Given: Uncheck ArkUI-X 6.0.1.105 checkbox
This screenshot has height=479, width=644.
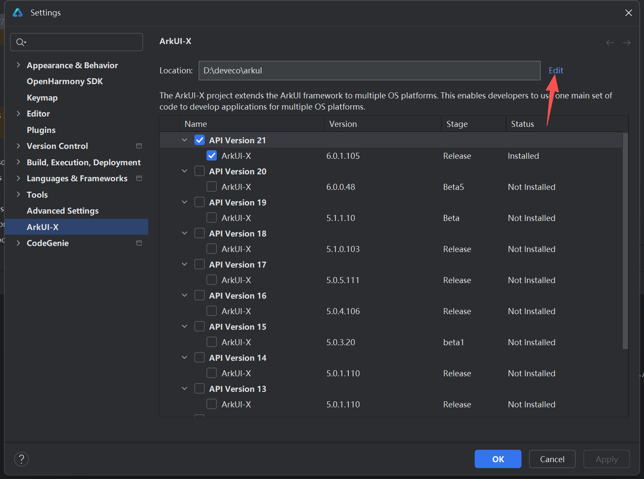Looking at the screenshot, I should pos(212,156).
